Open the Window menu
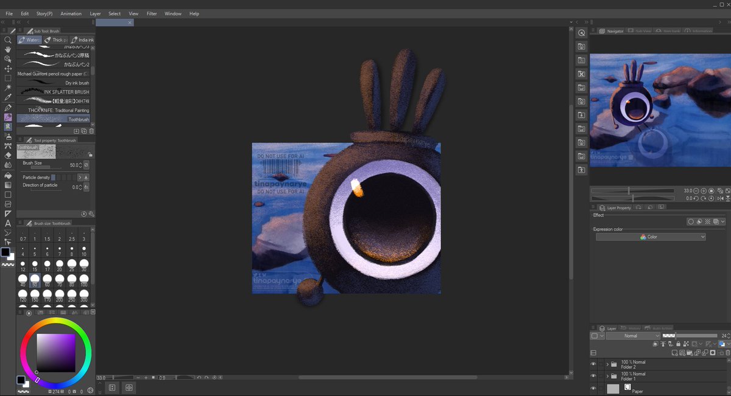This screenshot has width=731, height=396. click(x=173, y=13)
